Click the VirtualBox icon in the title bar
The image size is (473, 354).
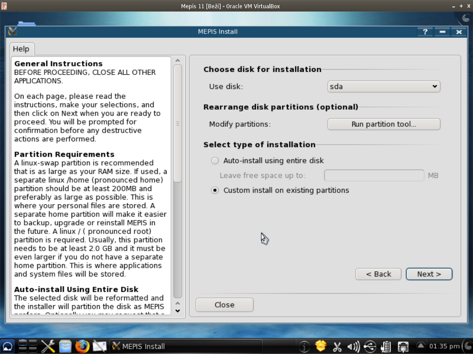point(4,6)
